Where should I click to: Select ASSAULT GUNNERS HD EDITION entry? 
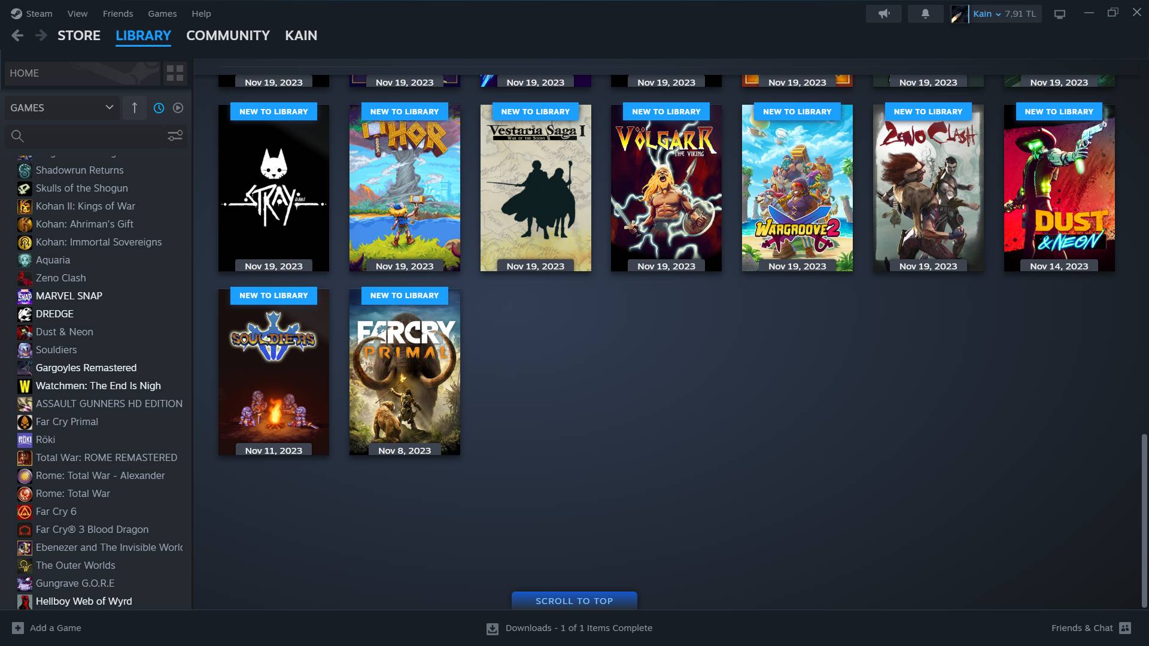point(109,404)
